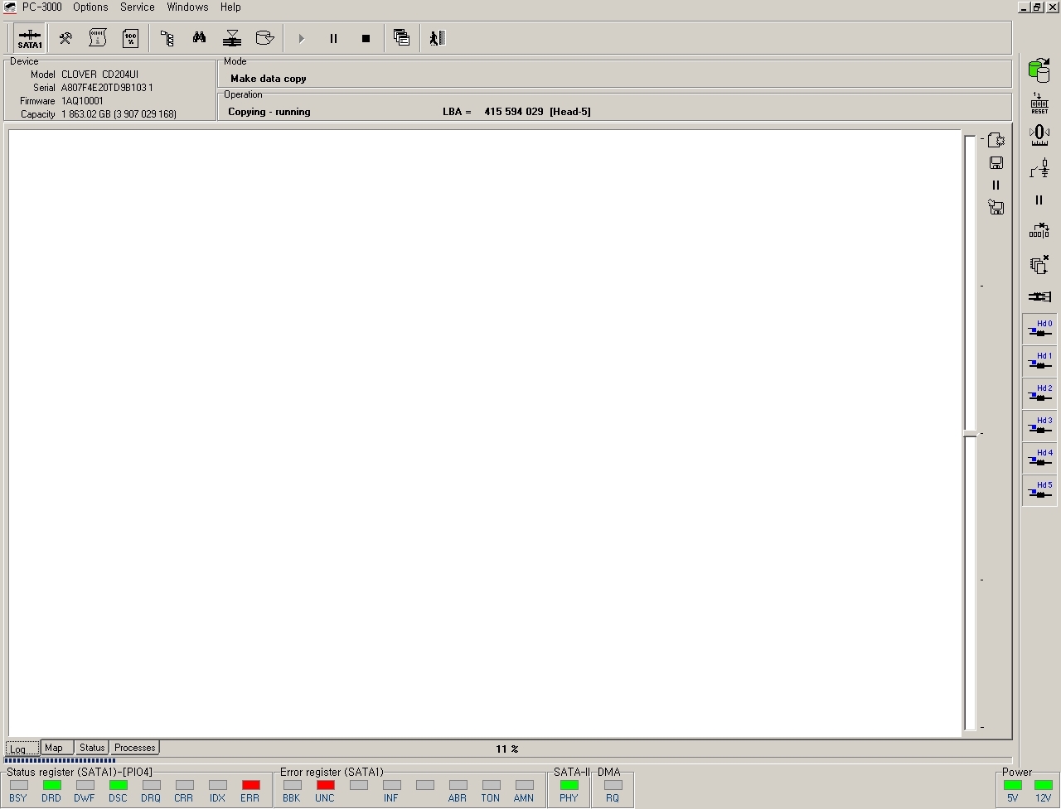Open the PC-3000 menu
The height and width of the screenshot is (809, 1061).
coord(41,7)
